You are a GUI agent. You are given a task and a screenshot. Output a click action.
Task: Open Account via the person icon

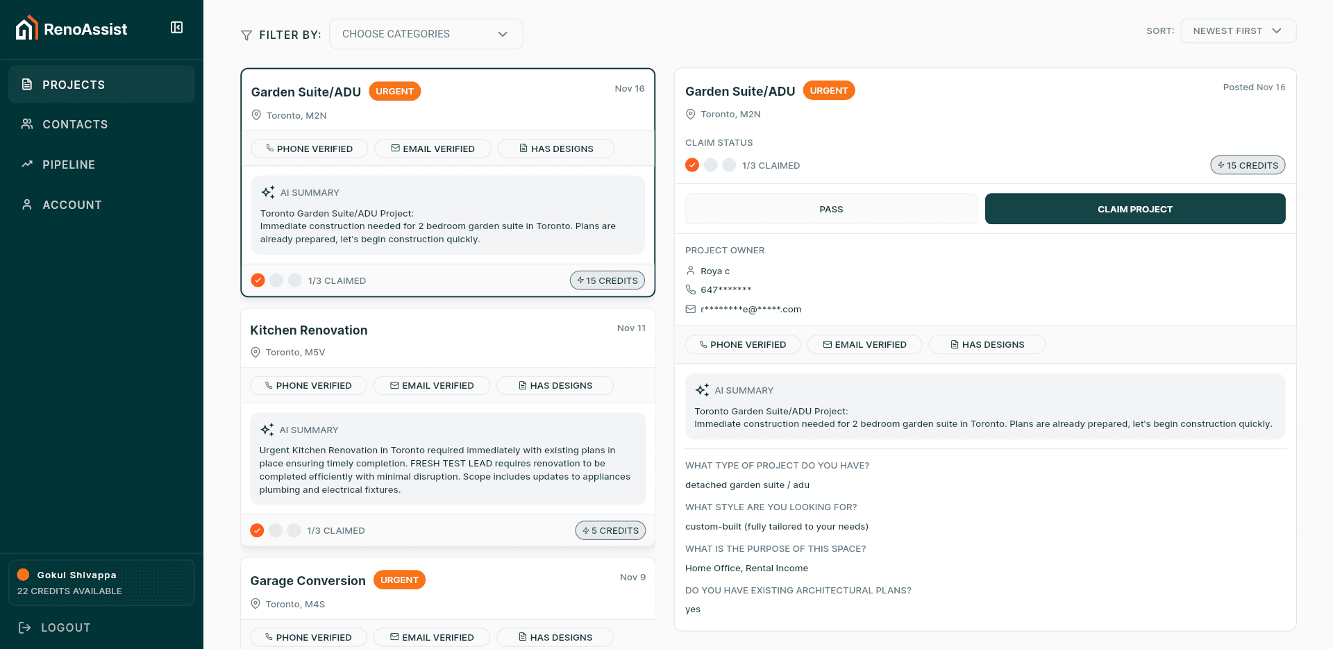pyautogui.click(x=27, y=204)
